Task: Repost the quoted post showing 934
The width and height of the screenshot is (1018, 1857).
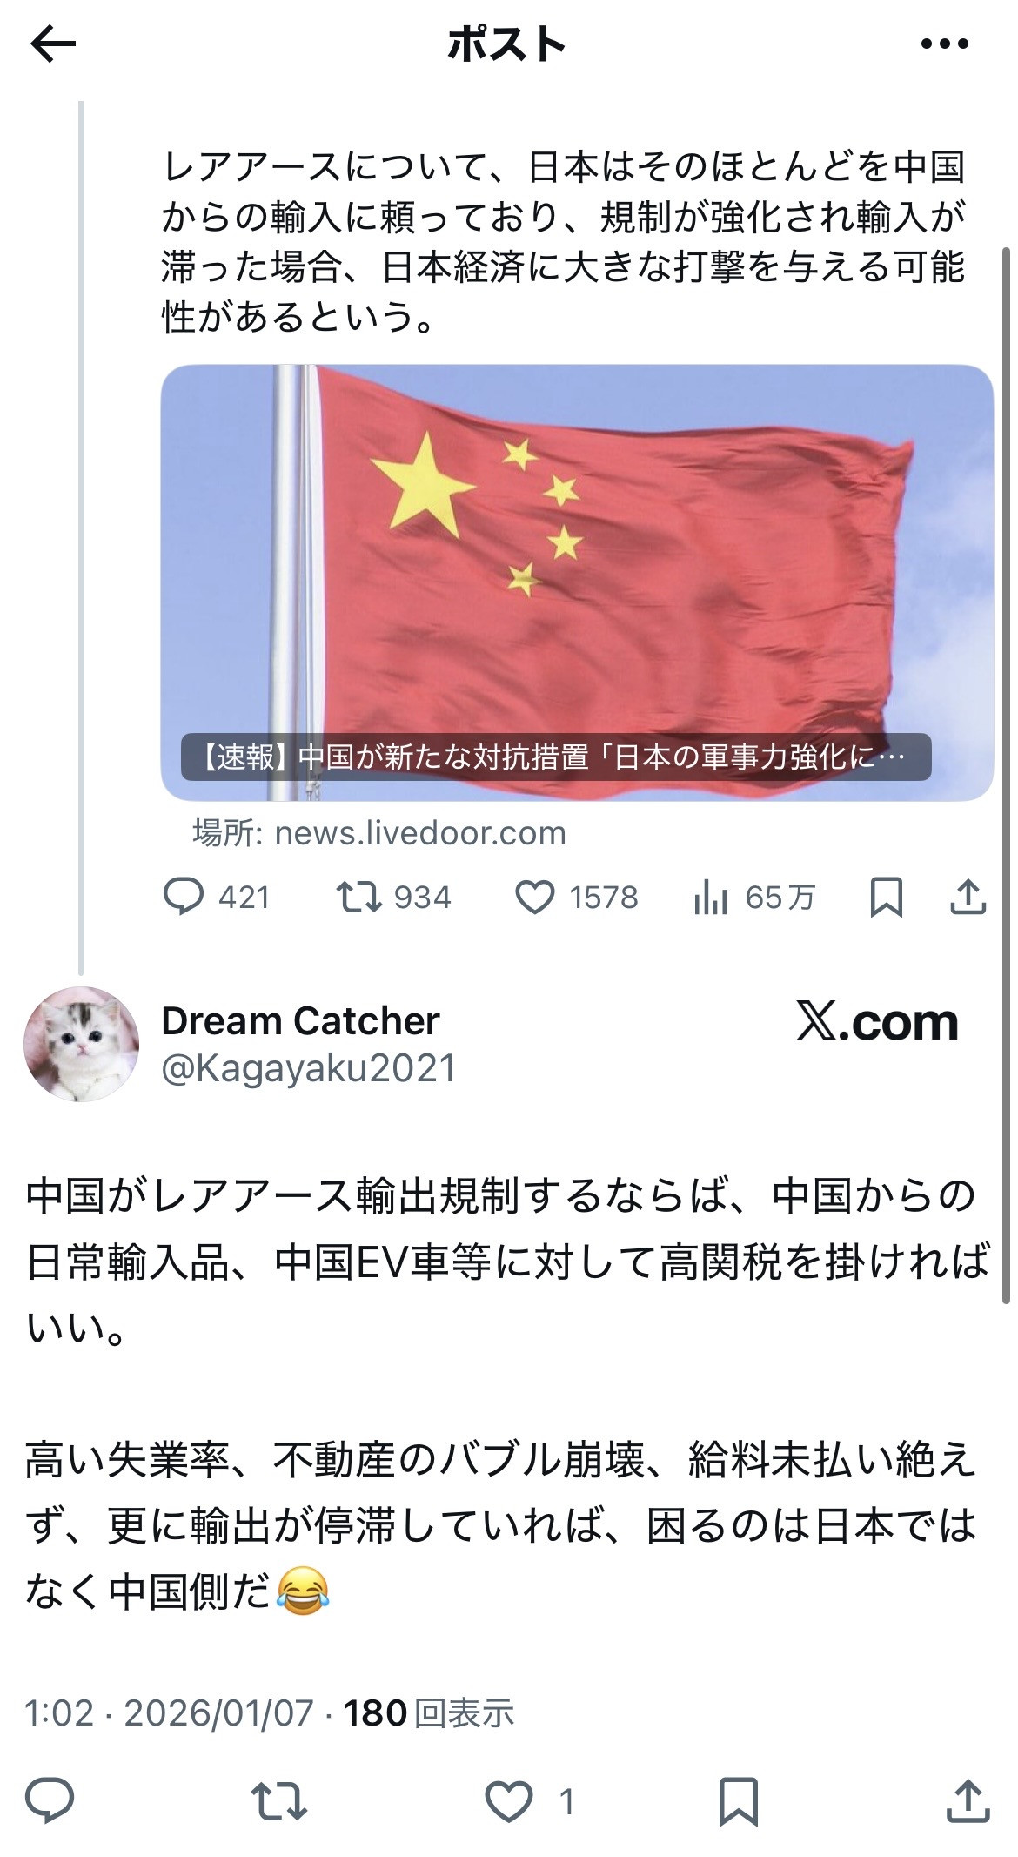Action: click(x=394, y=897)
